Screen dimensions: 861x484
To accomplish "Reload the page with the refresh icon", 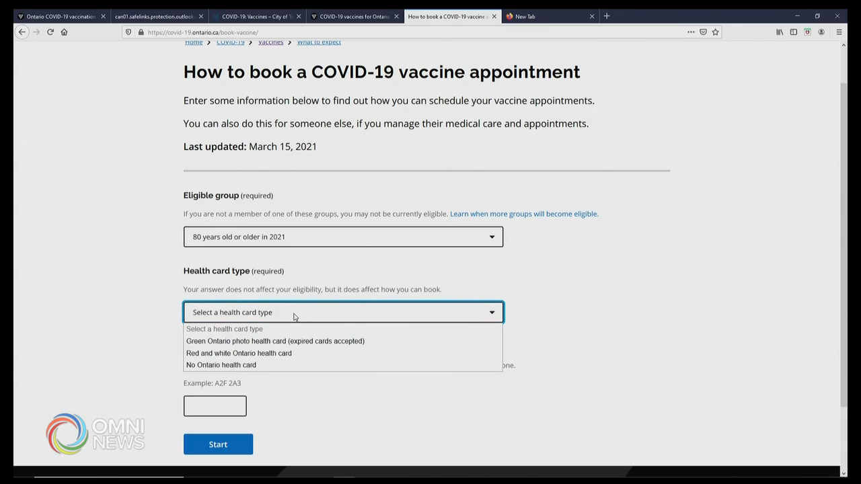I will coord(50,32).
